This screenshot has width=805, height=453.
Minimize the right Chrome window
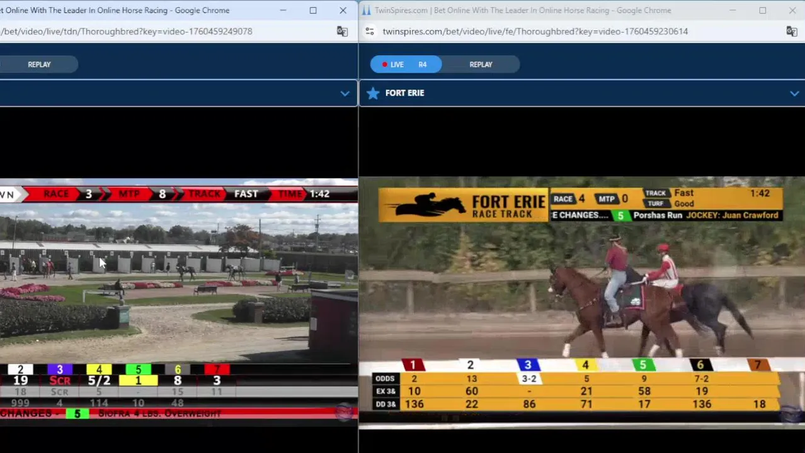click(x=732, y=10)
